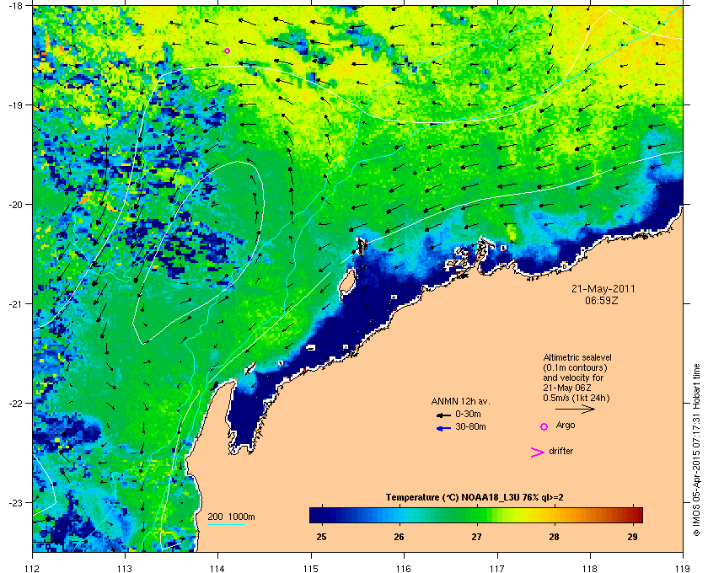708x573 pixels.
Task: Click the latitude axis label -22
Action: (x=15, y=404)
